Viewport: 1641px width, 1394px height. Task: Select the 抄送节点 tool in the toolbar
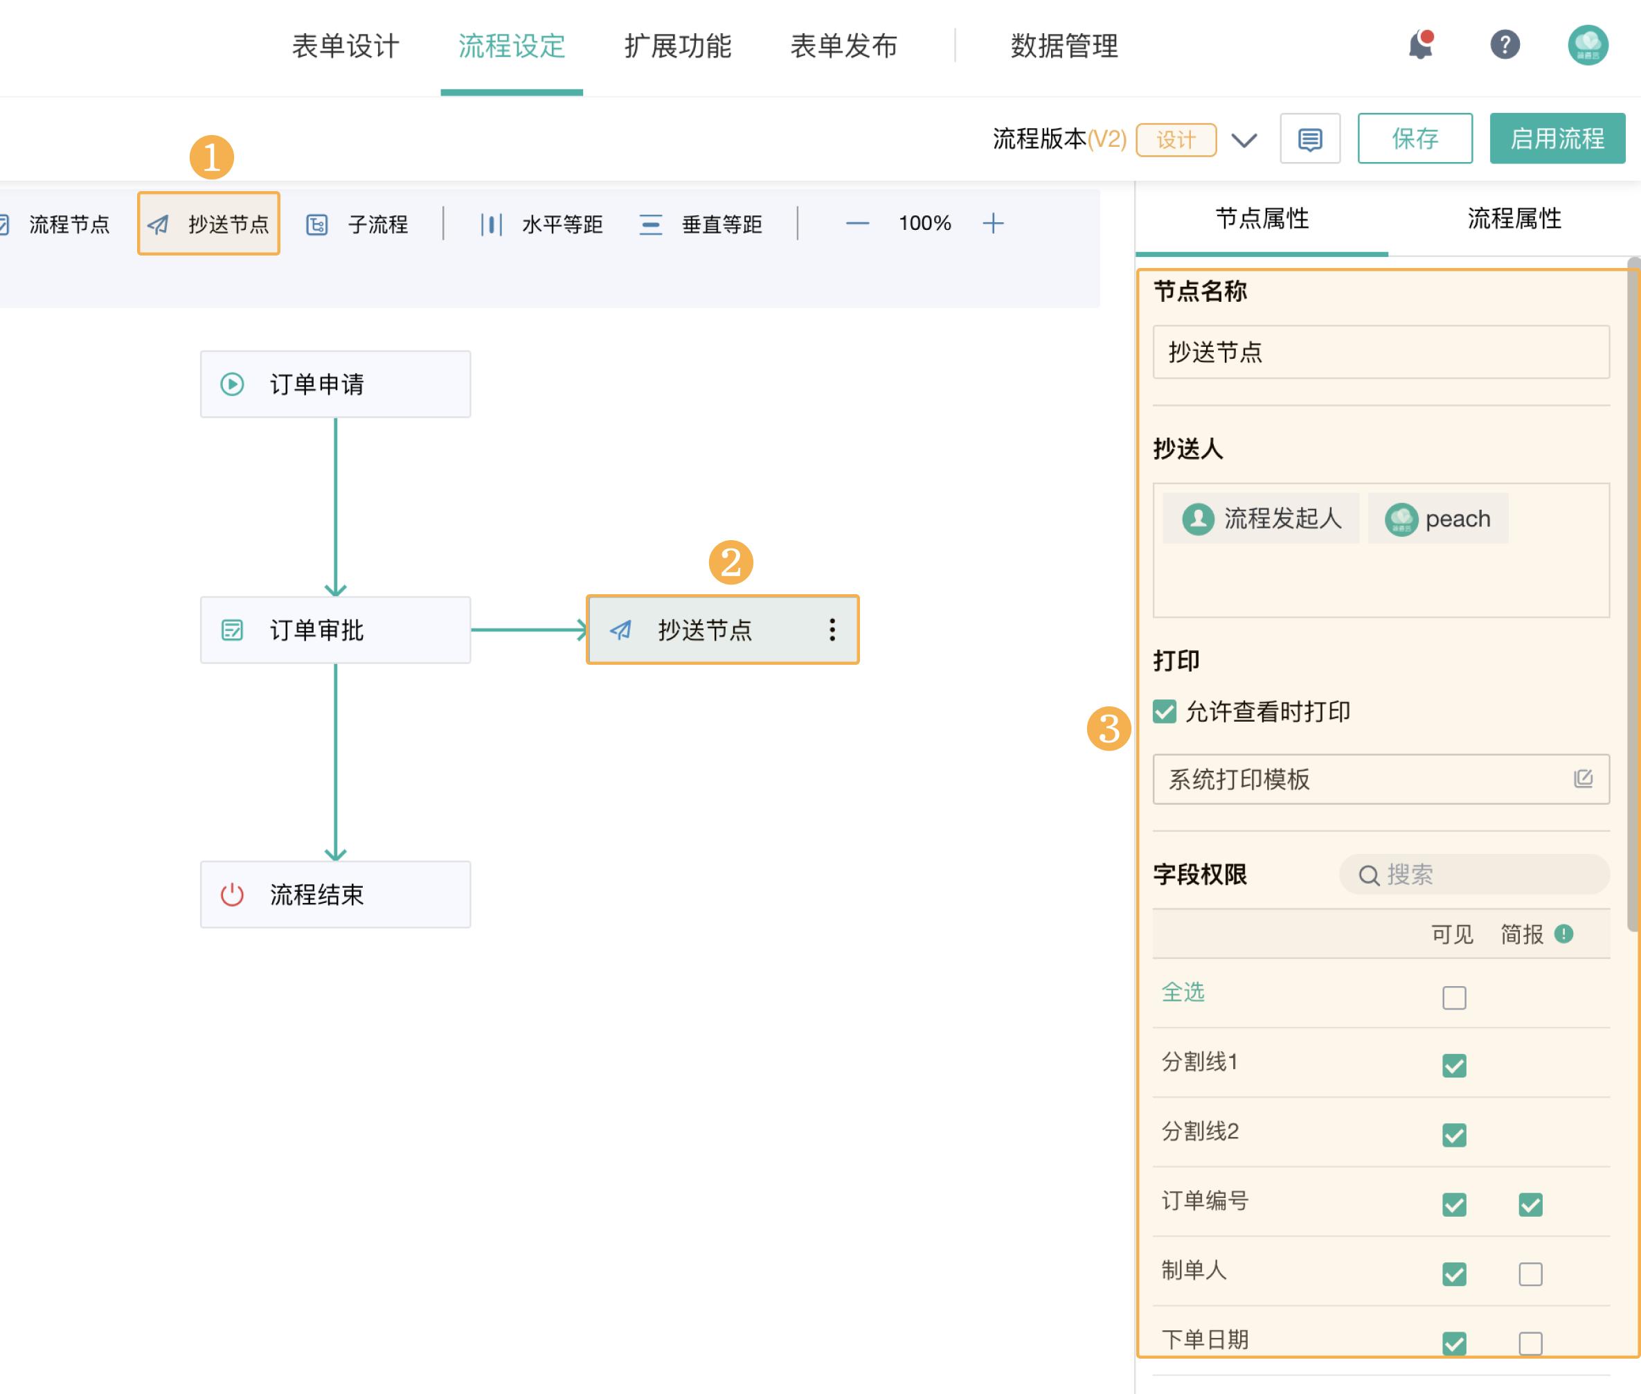(x=208, y=224)
